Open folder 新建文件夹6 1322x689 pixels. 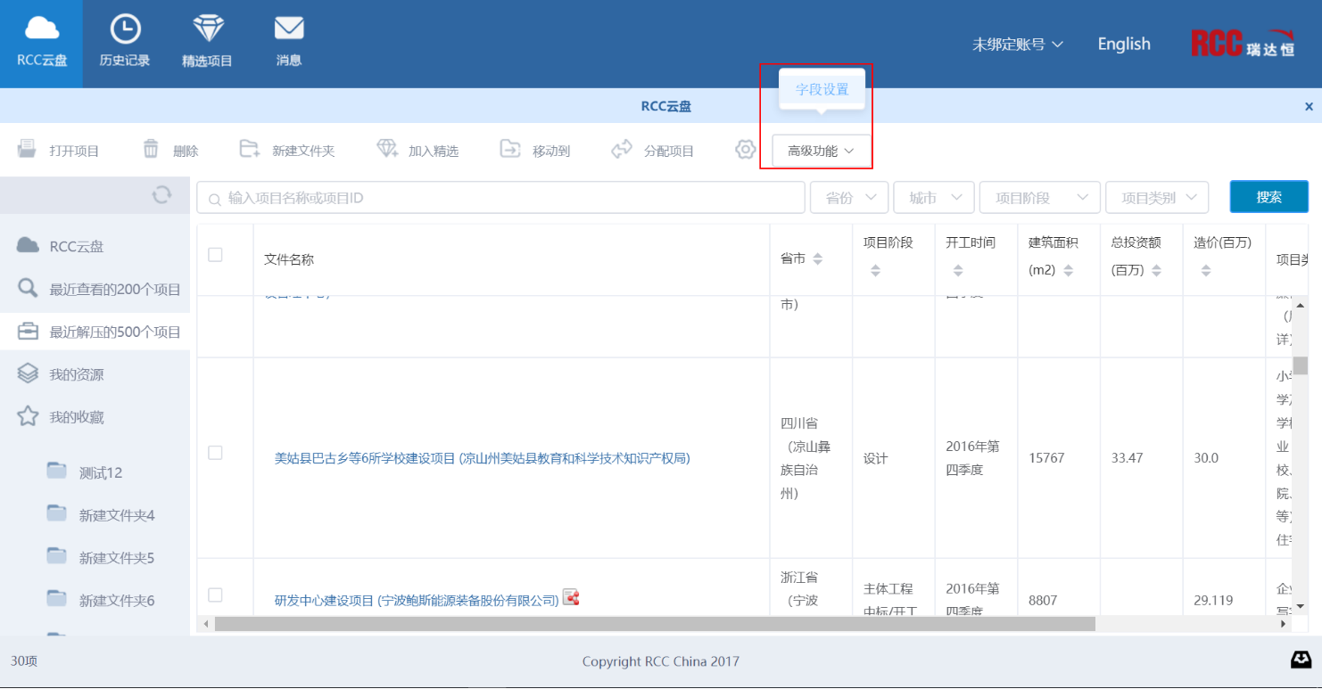click(x=101, y=601)
